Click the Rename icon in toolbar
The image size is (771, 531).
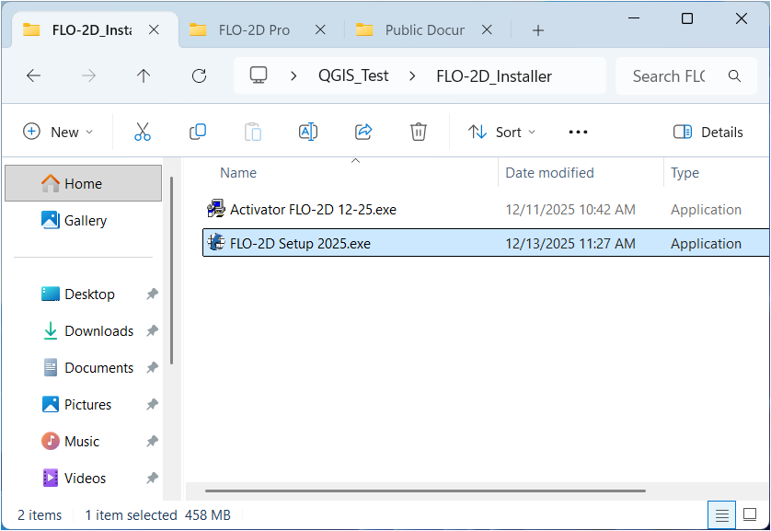coord(308,132)
